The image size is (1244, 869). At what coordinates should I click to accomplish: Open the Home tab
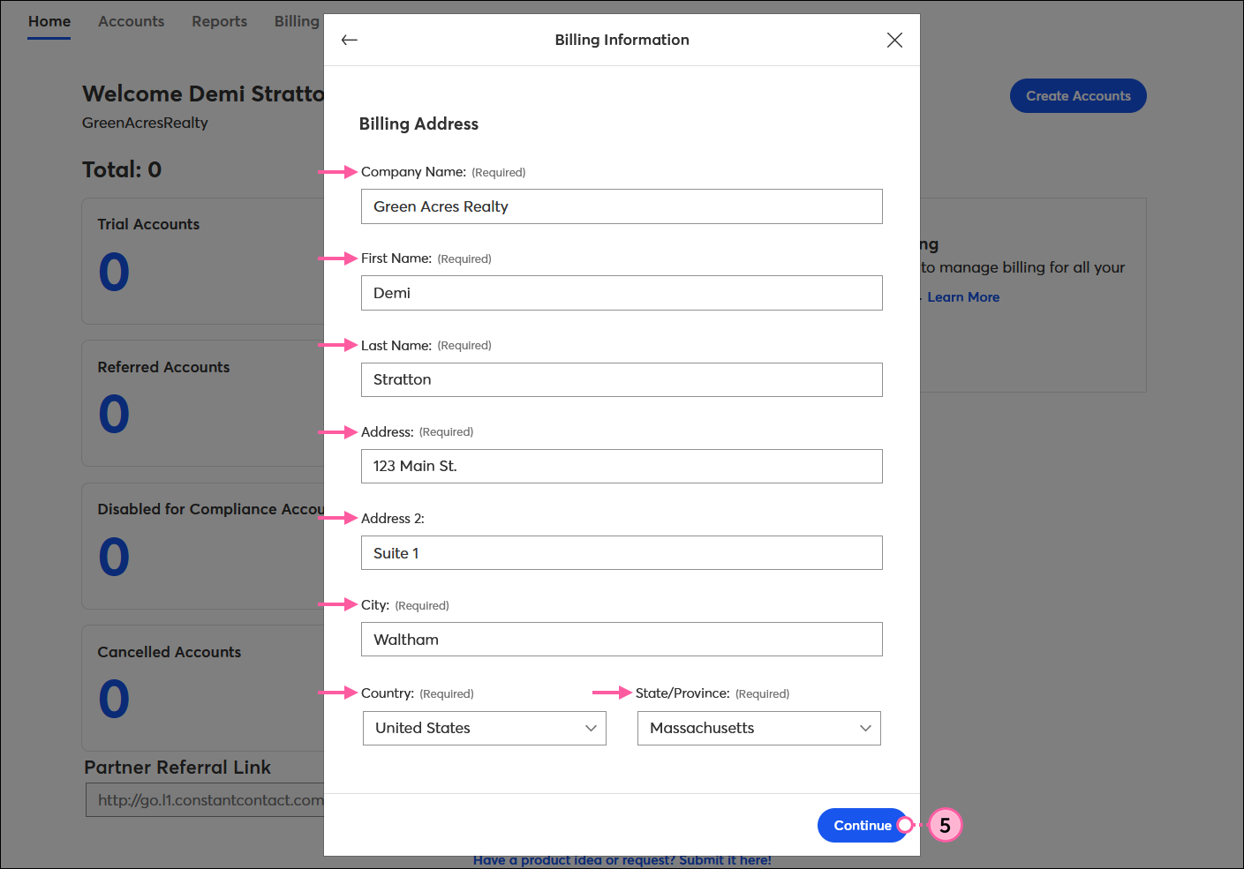pos(49,21)
